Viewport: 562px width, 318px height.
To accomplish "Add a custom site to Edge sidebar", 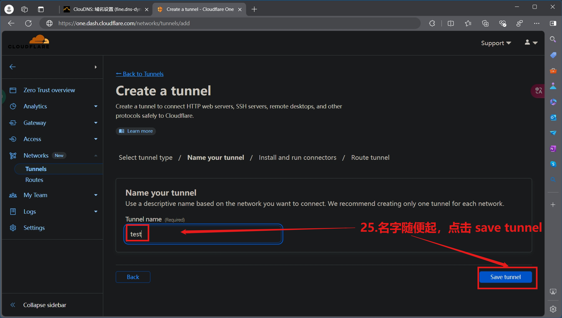I will [x=553, y=205].
